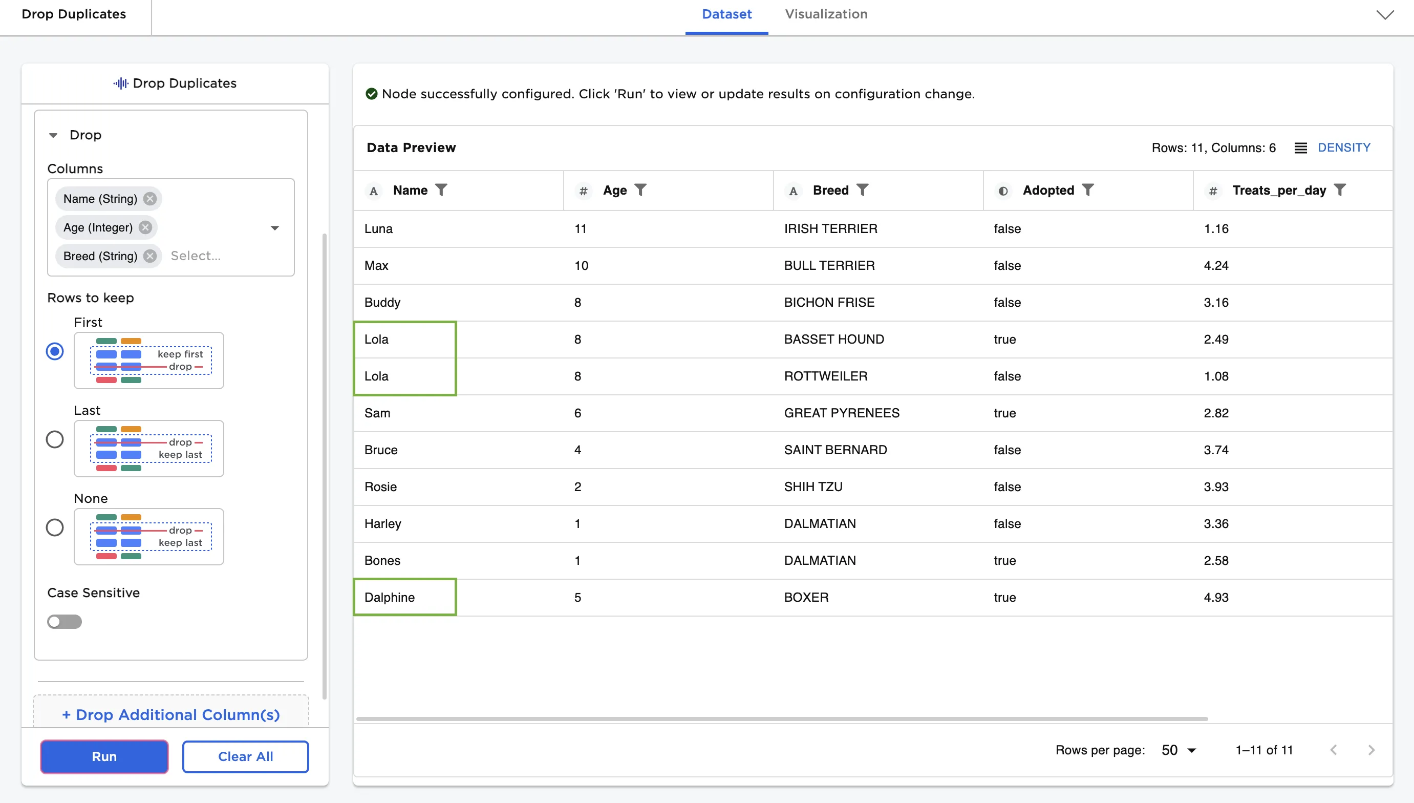The image size is (1414, 803).
Task: Click Drop Additional Column(s) link
Action: click(171, 715)
